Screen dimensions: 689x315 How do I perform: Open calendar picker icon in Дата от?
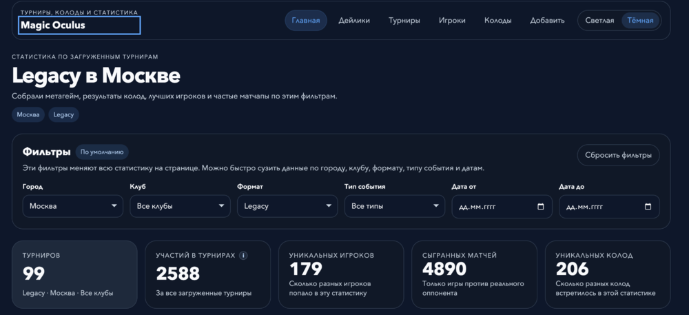click(x=540, y=207)
